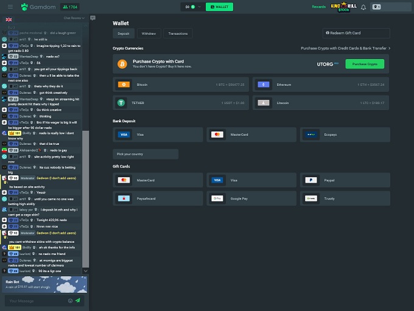This screenshot has height=311, width=414.
Task: Select Ethereum deposit option
Action: click(x=320, y=85)
